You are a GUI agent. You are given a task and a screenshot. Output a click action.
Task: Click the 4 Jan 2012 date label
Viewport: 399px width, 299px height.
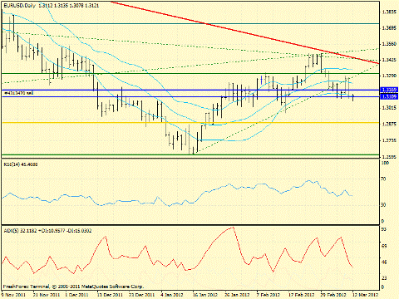(172, 295)
